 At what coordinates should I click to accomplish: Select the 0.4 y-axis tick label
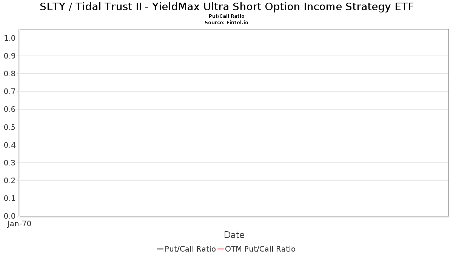(9, 145)
